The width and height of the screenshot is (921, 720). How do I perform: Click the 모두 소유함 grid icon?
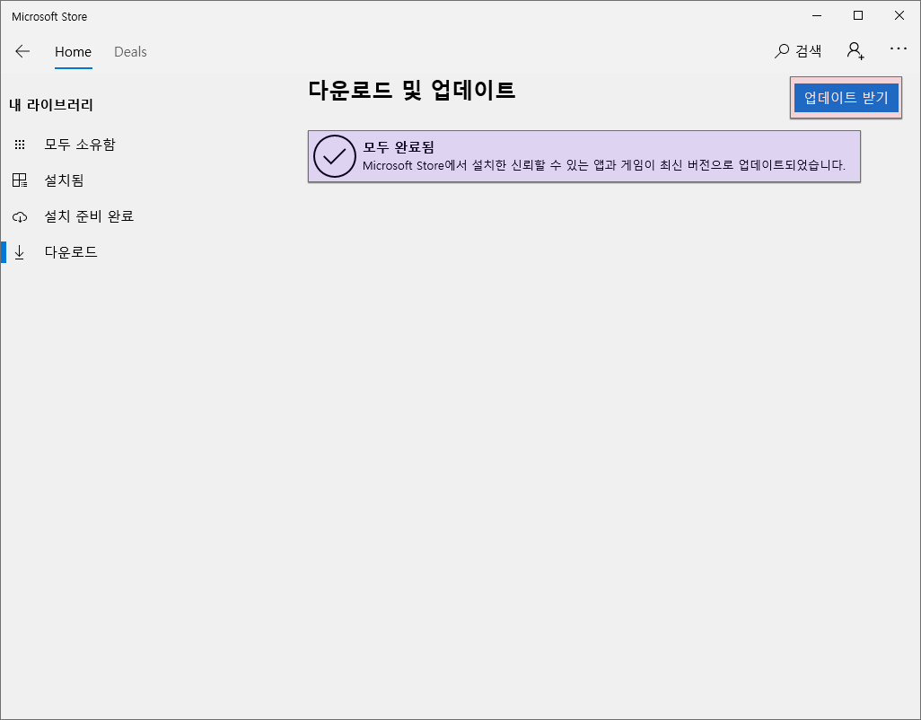pyautogui.click(x=20, y=145)
